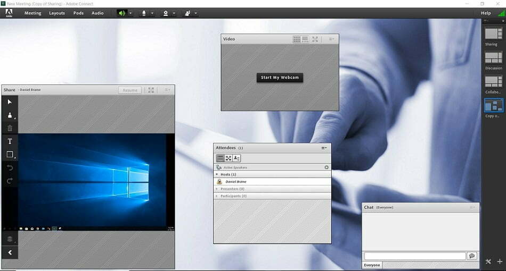Click the trash delete tool in the Share pod
Image resolution: width=506 pixels, height=271 pixels.
10,128
